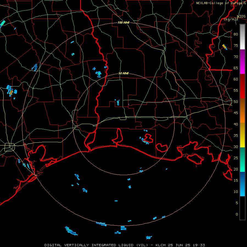Click the 75 value on the color scale
Image resolution: width=247 pixels, height=247 pixels.
point(236,46)
